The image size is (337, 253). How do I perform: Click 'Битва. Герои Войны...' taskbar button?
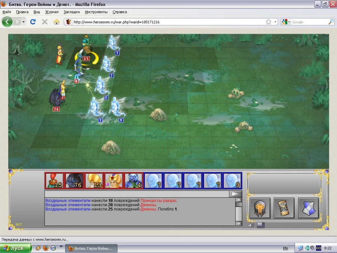(91, 248)
